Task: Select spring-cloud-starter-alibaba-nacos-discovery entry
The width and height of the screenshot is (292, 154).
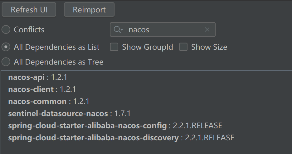Action: click(x=94, y=138)
